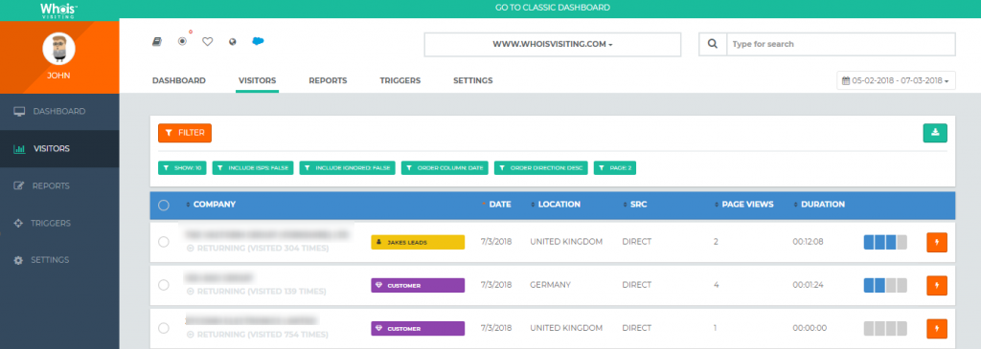The height and width of the screenshot is (349, 981).
Task: Open the Salesforce cloud icon
Action: click(x=258, y=41)
